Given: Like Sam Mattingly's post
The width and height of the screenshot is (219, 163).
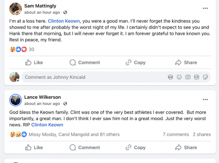Looking at the screenshot, I should click(x=34, y=62).
